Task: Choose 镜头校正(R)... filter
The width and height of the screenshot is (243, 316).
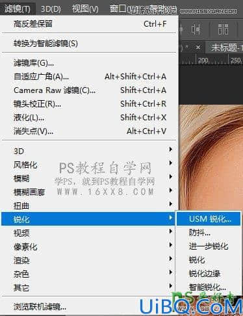Action: [x=90, y=104]
